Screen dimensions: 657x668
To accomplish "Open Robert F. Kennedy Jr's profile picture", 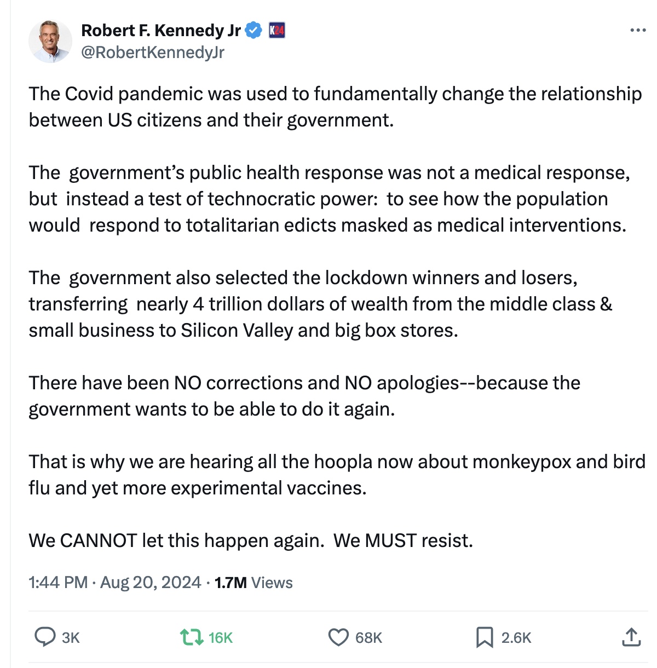I will [50, 42].
